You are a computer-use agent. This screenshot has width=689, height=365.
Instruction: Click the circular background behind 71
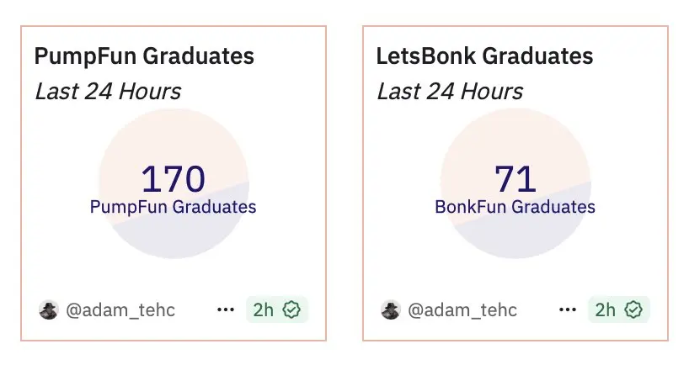[x=515, y=237]
